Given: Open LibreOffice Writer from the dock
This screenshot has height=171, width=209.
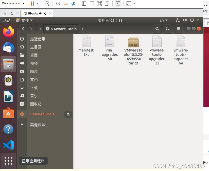Looking at the screenshot, I should (x=8, y=97).
